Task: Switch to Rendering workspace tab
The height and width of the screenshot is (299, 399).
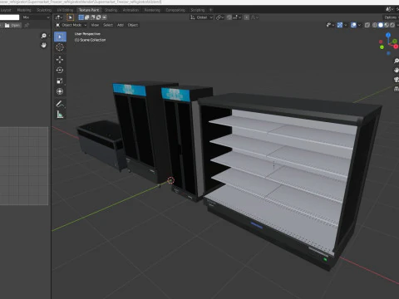Action: (152, 10)
